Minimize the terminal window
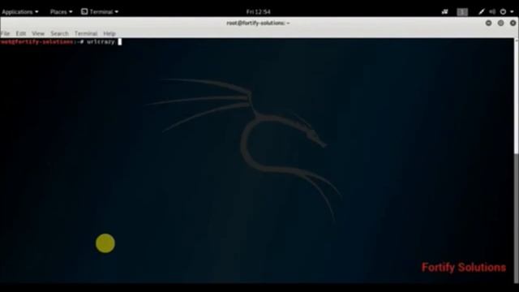This screenshot has width=519, height=292. point(488,23)
